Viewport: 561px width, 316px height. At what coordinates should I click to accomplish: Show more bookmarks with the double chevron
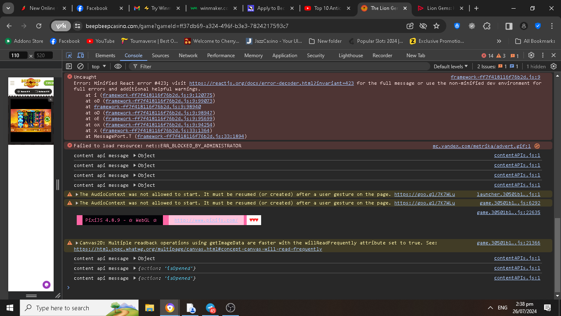click(x=499, y=41)
